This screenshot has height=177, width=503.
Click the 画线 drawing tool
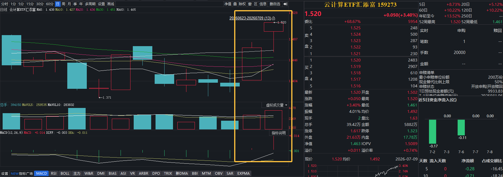(x=111, y=4)
